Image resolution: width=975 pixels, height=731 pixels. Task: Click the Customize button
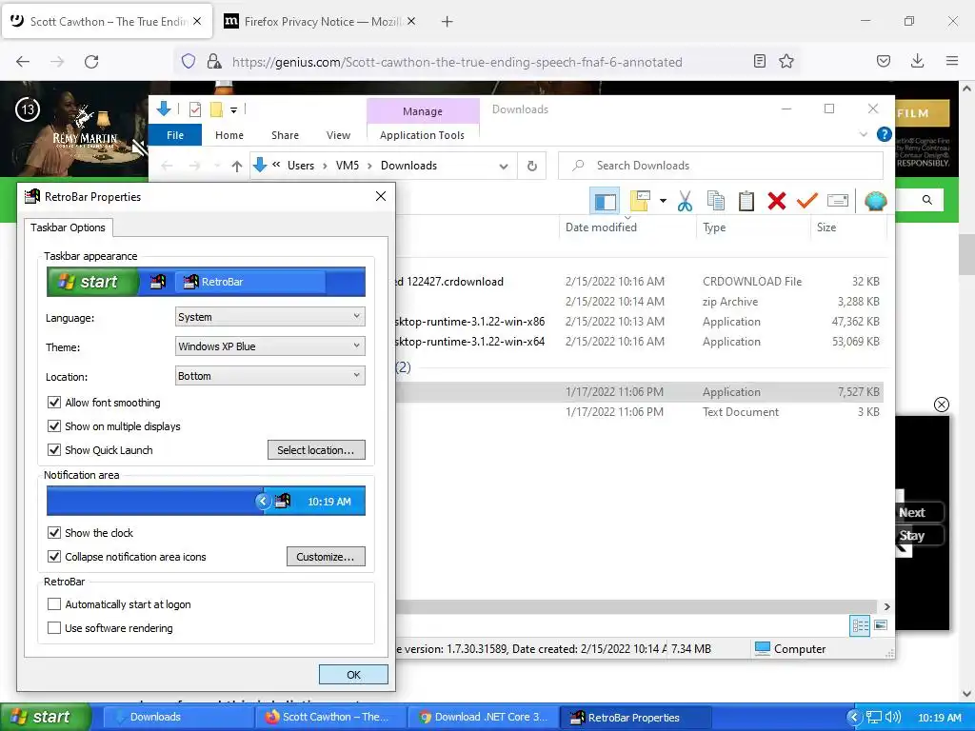tap(326, 557)
